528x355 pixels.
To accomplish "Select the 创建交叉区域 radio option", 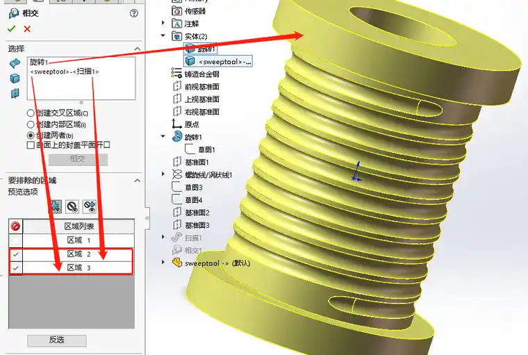I will (31, 113).
